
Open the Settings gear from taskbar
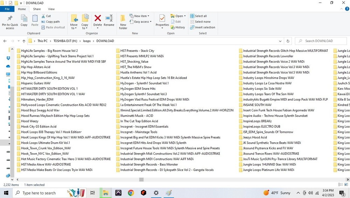coord(156,193)
